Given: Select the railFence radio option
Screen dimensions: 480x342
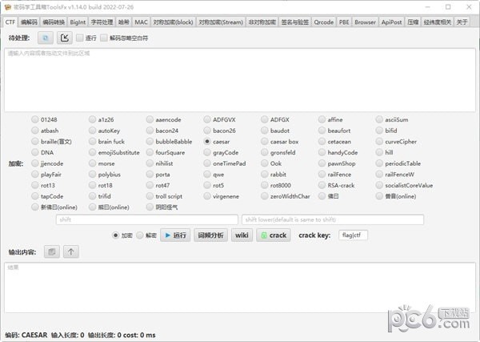Looking at the screenshot, I should pyautogui.click(x=321, y=174).
